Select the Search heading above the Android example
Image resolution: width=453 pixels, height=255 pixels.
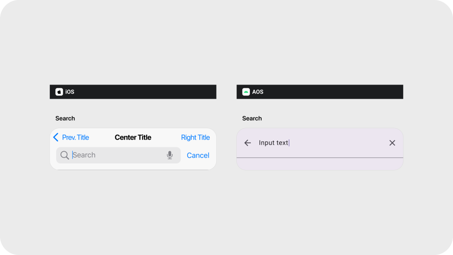click(252, 118)
